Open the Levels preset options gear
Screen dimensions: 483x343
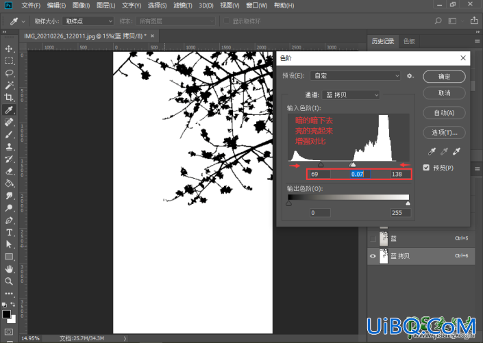point(410,76)
